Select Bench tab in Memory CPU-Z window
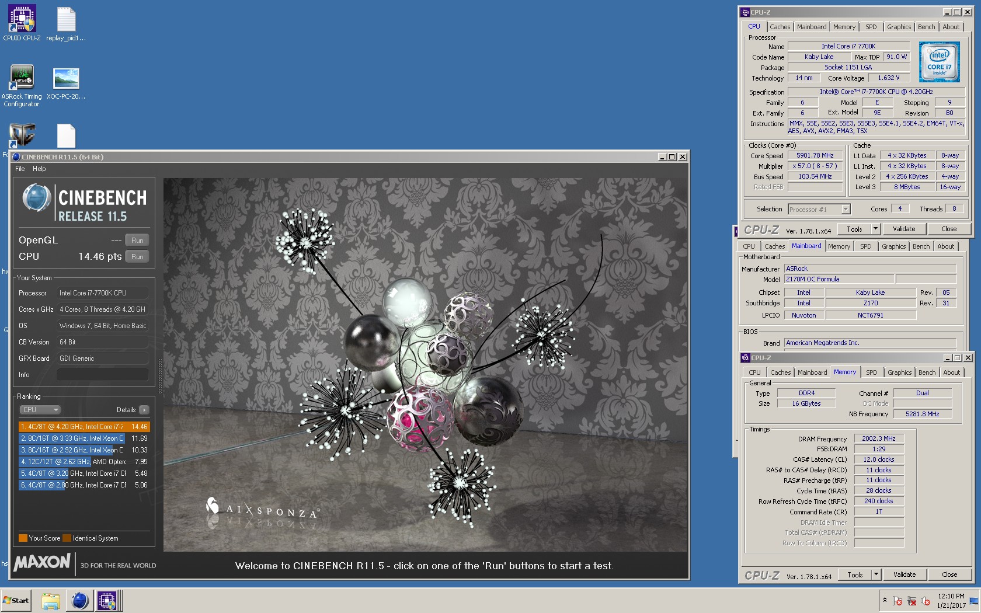The height and width of the screenshot is (613, 981). 927,372
